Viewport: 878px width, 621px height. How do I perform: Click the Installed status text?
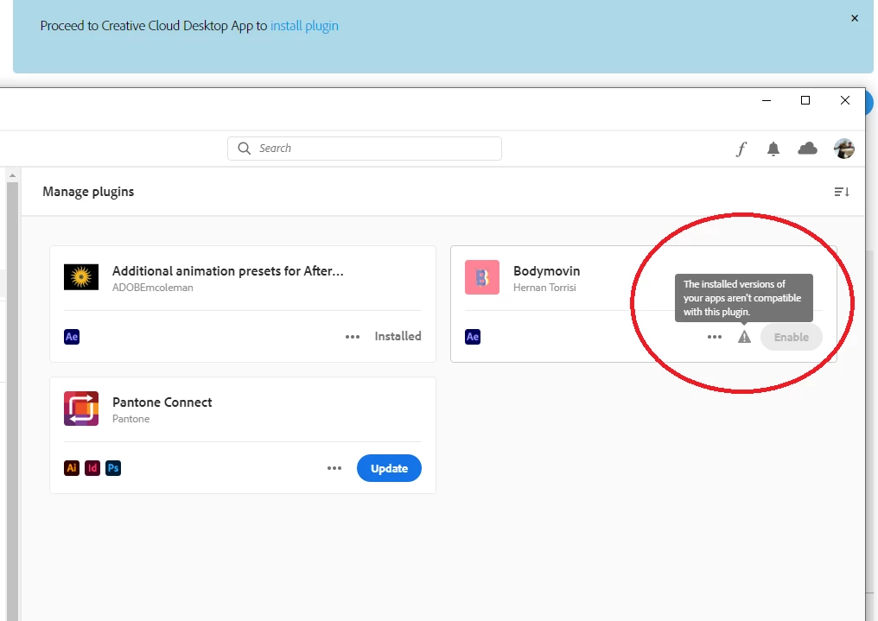point(398,336)
